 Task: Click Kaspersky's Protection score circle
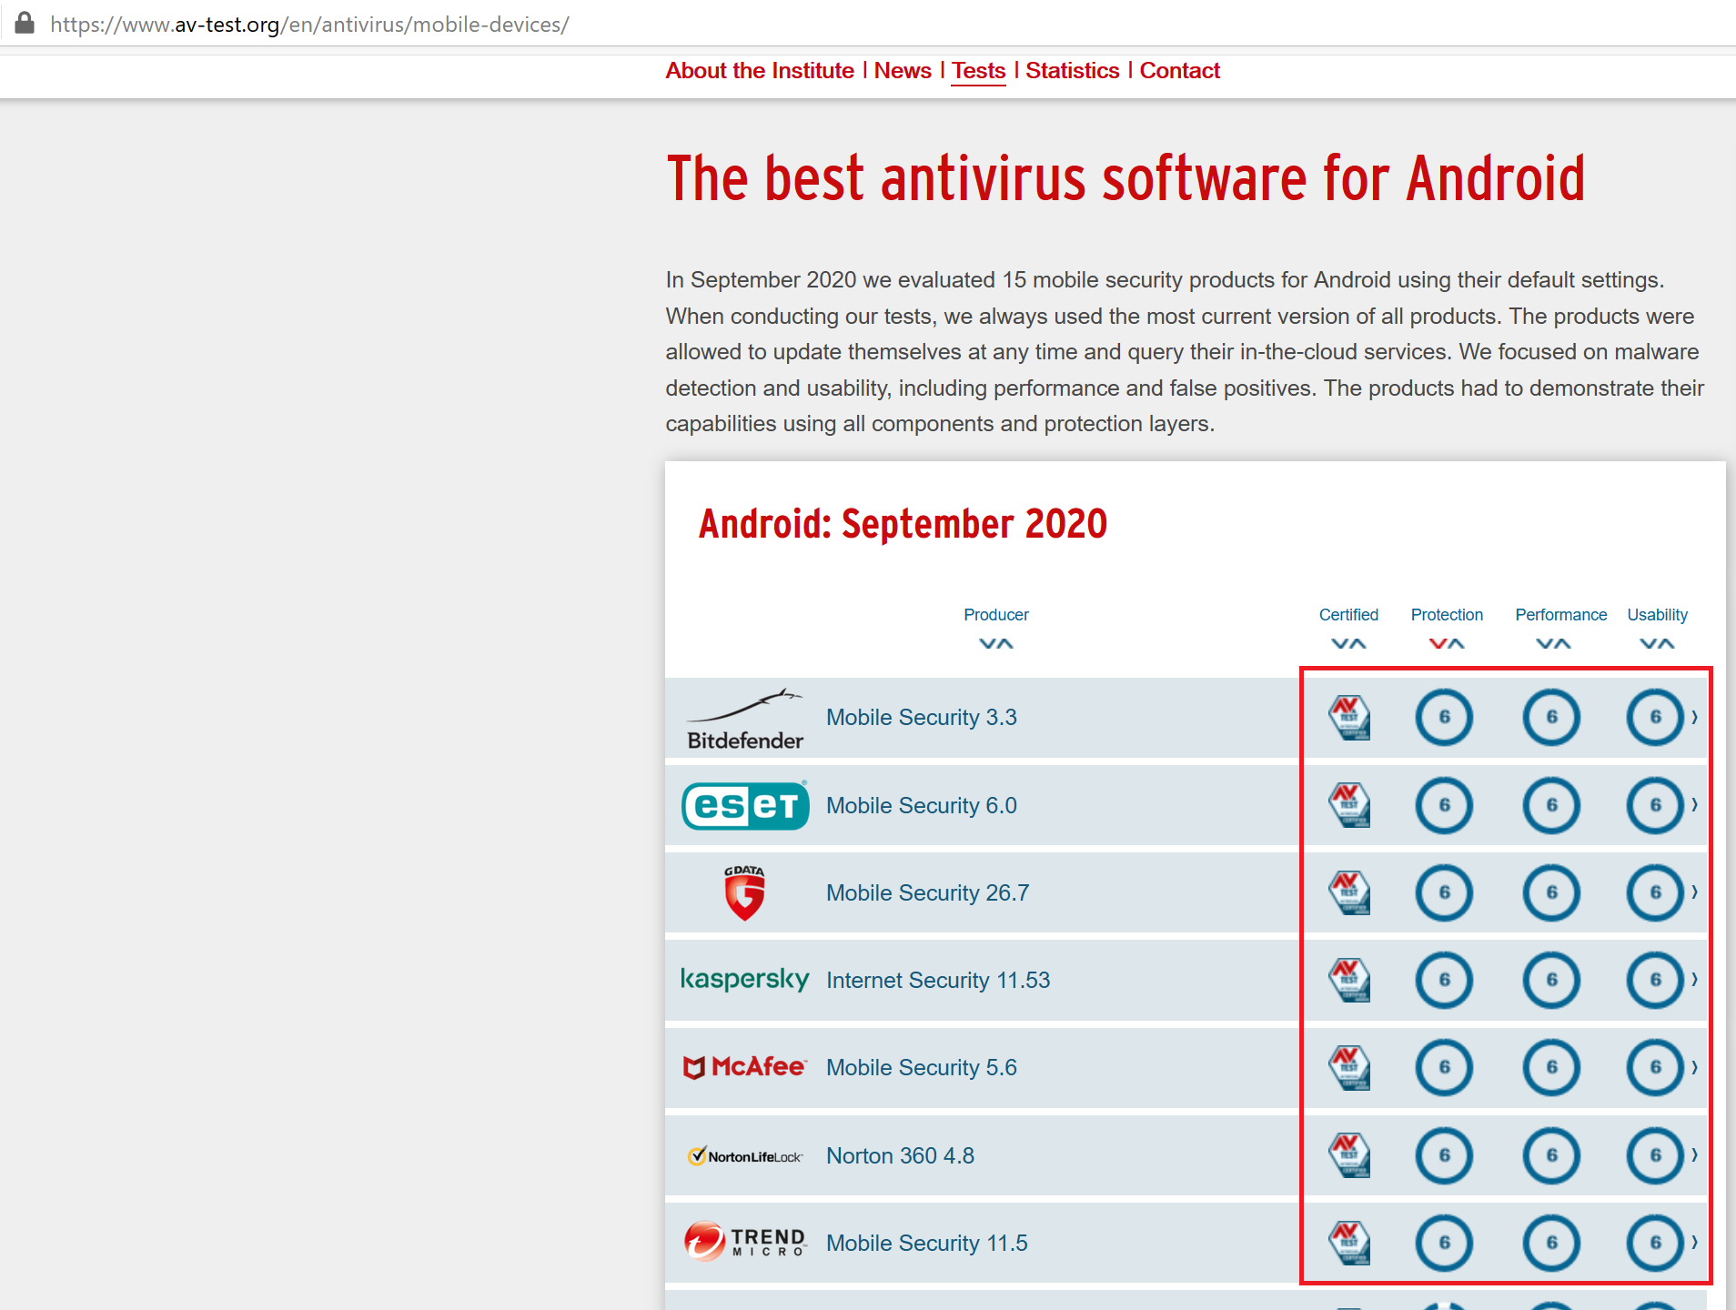[x=1445, y=980]
